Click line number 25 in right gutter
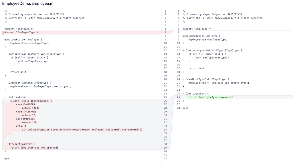Screen dimensions: 293x166 click(x=178, y=97)
